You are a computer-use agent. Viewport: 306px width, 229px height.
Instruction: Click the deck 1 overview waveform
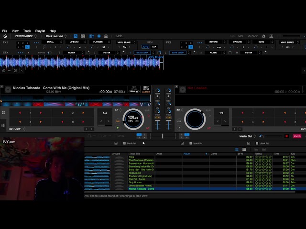click(x=76, y=98)
